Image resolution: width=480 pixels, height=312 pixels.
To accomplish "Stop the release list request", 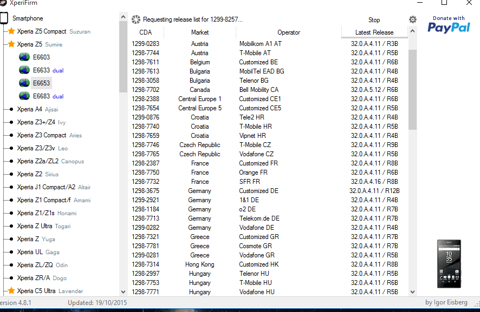I will point(374,20).
